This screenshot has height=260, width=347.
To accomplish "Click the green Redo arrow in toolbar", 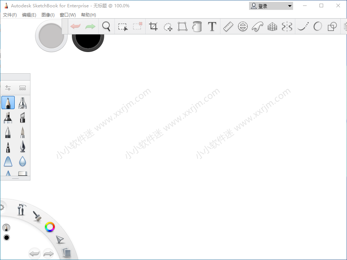I will 90,26.
